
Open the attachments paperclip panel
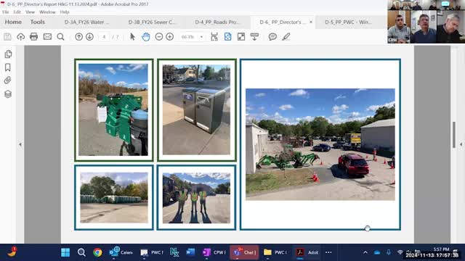click(x=8, y=80)
